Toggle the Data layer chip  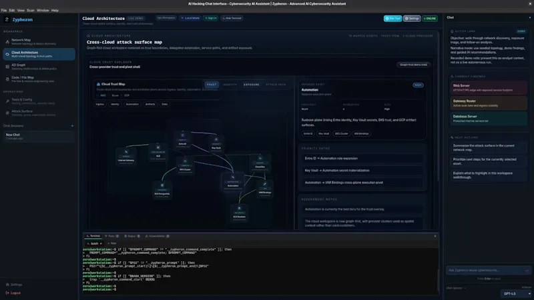(164, 105)
